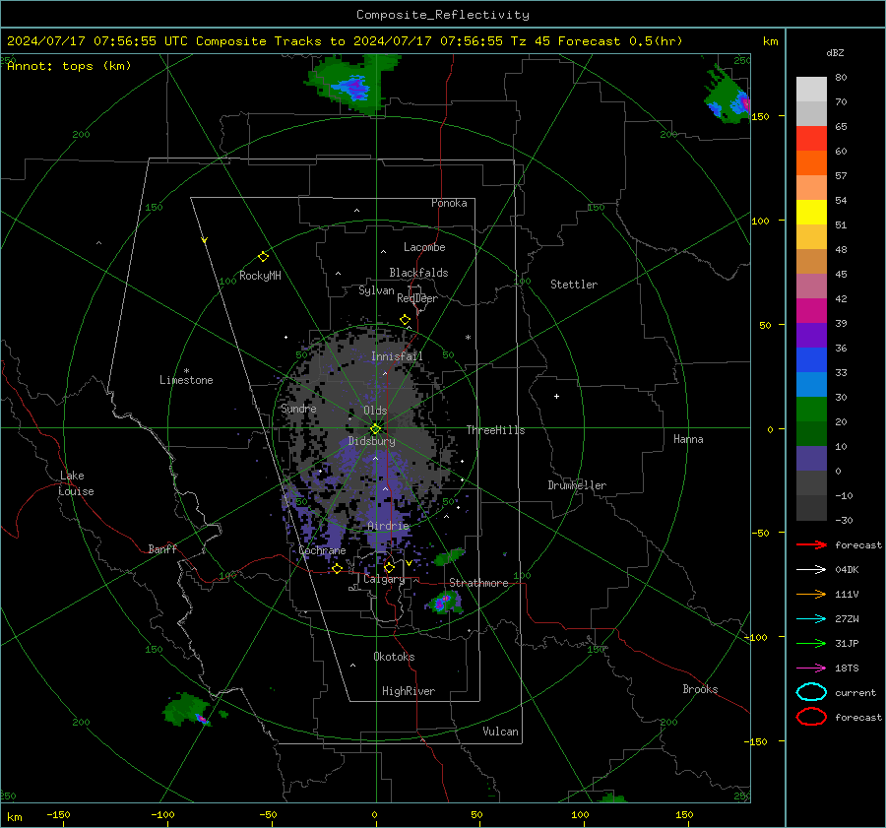Select the orange 111V arrow legend icon
The width and height of the screenshot is (886, 828).
[811, 594]
